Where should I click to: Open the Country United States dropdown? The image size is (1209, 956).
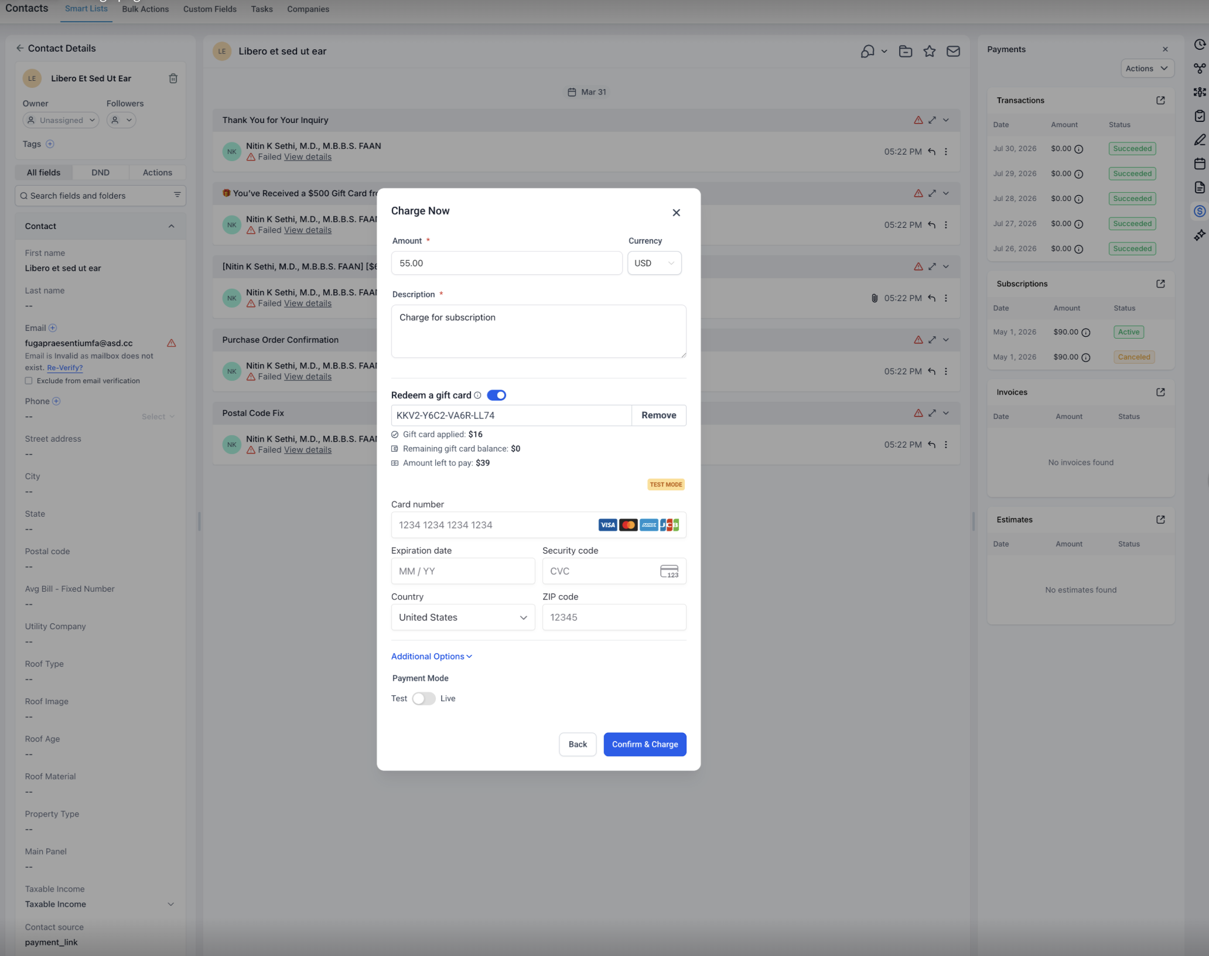tap(463, 617)
